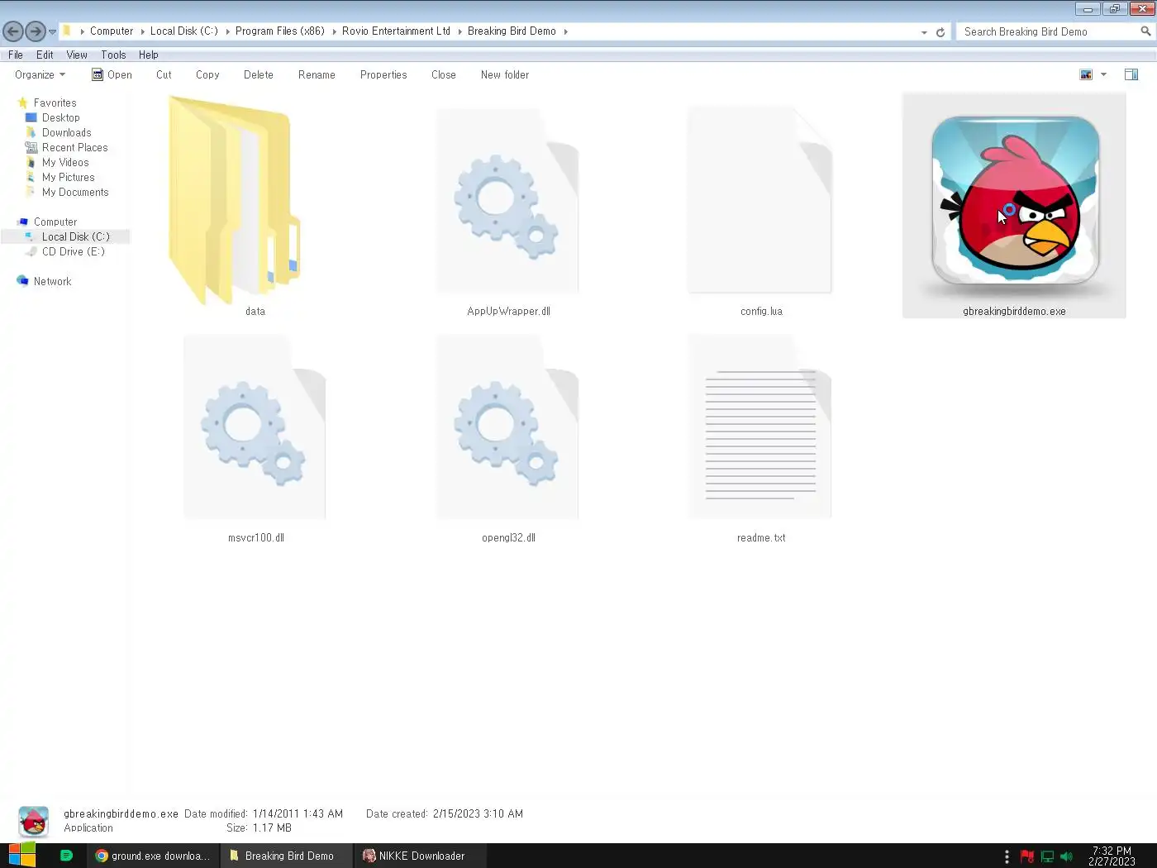Expand the arrow after Breaking Bird Demo breadcrumb

[565, 31]
